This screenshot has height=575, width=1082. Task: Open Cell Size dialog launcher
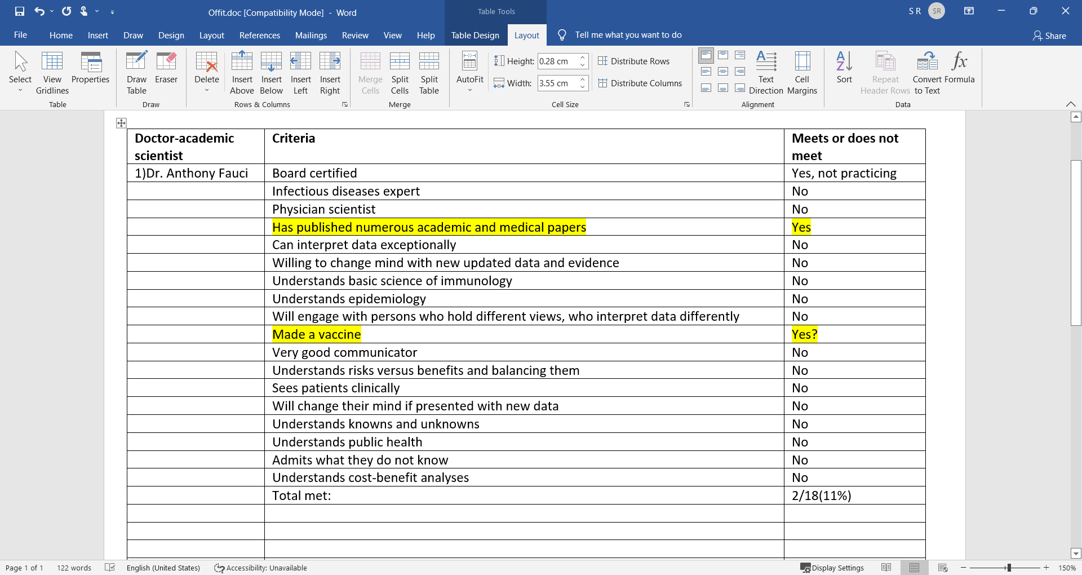pos(687,104)
